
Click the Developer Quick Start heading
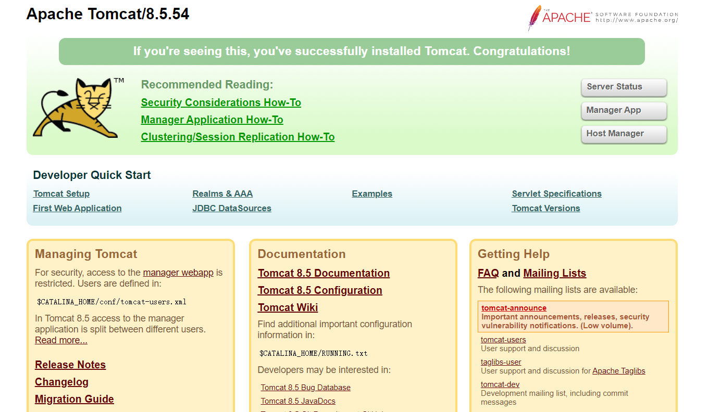92,175
